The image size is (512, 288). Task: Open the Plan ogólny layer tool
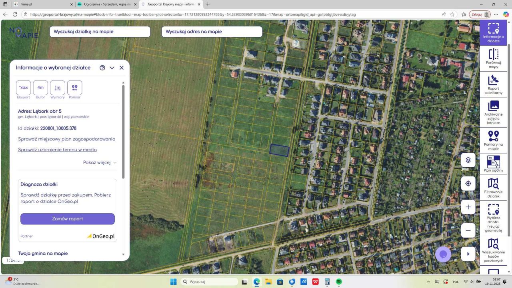pos(493,164)
